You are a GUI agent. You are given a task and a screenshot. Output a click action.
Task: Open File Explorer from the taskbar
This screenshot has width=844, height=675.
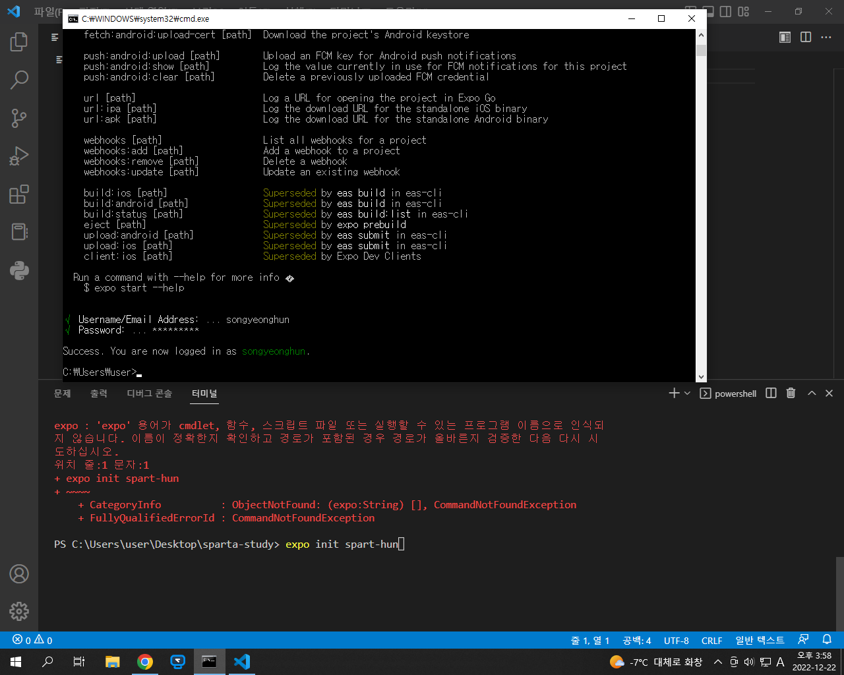[x=113, y=662]
